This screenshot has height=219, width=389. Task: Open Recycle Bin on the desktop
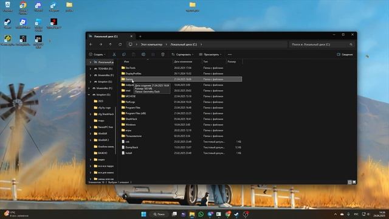tap(8, 7)
